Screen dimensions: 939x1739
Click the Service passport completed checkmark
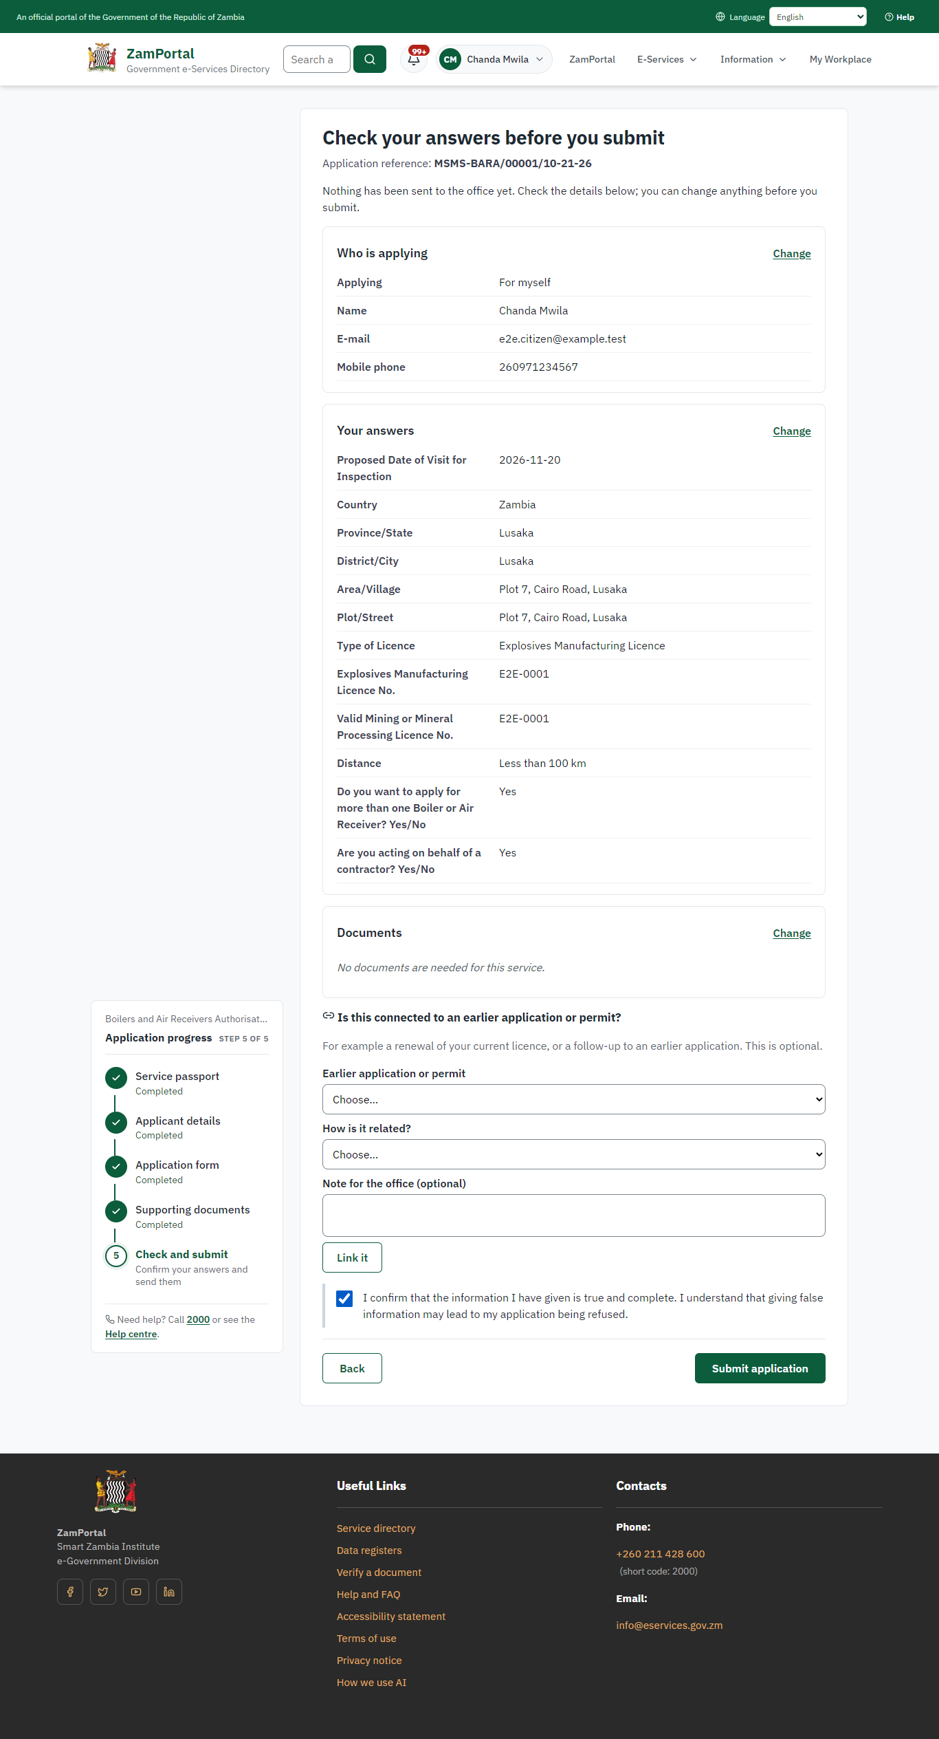point(116,1078)
